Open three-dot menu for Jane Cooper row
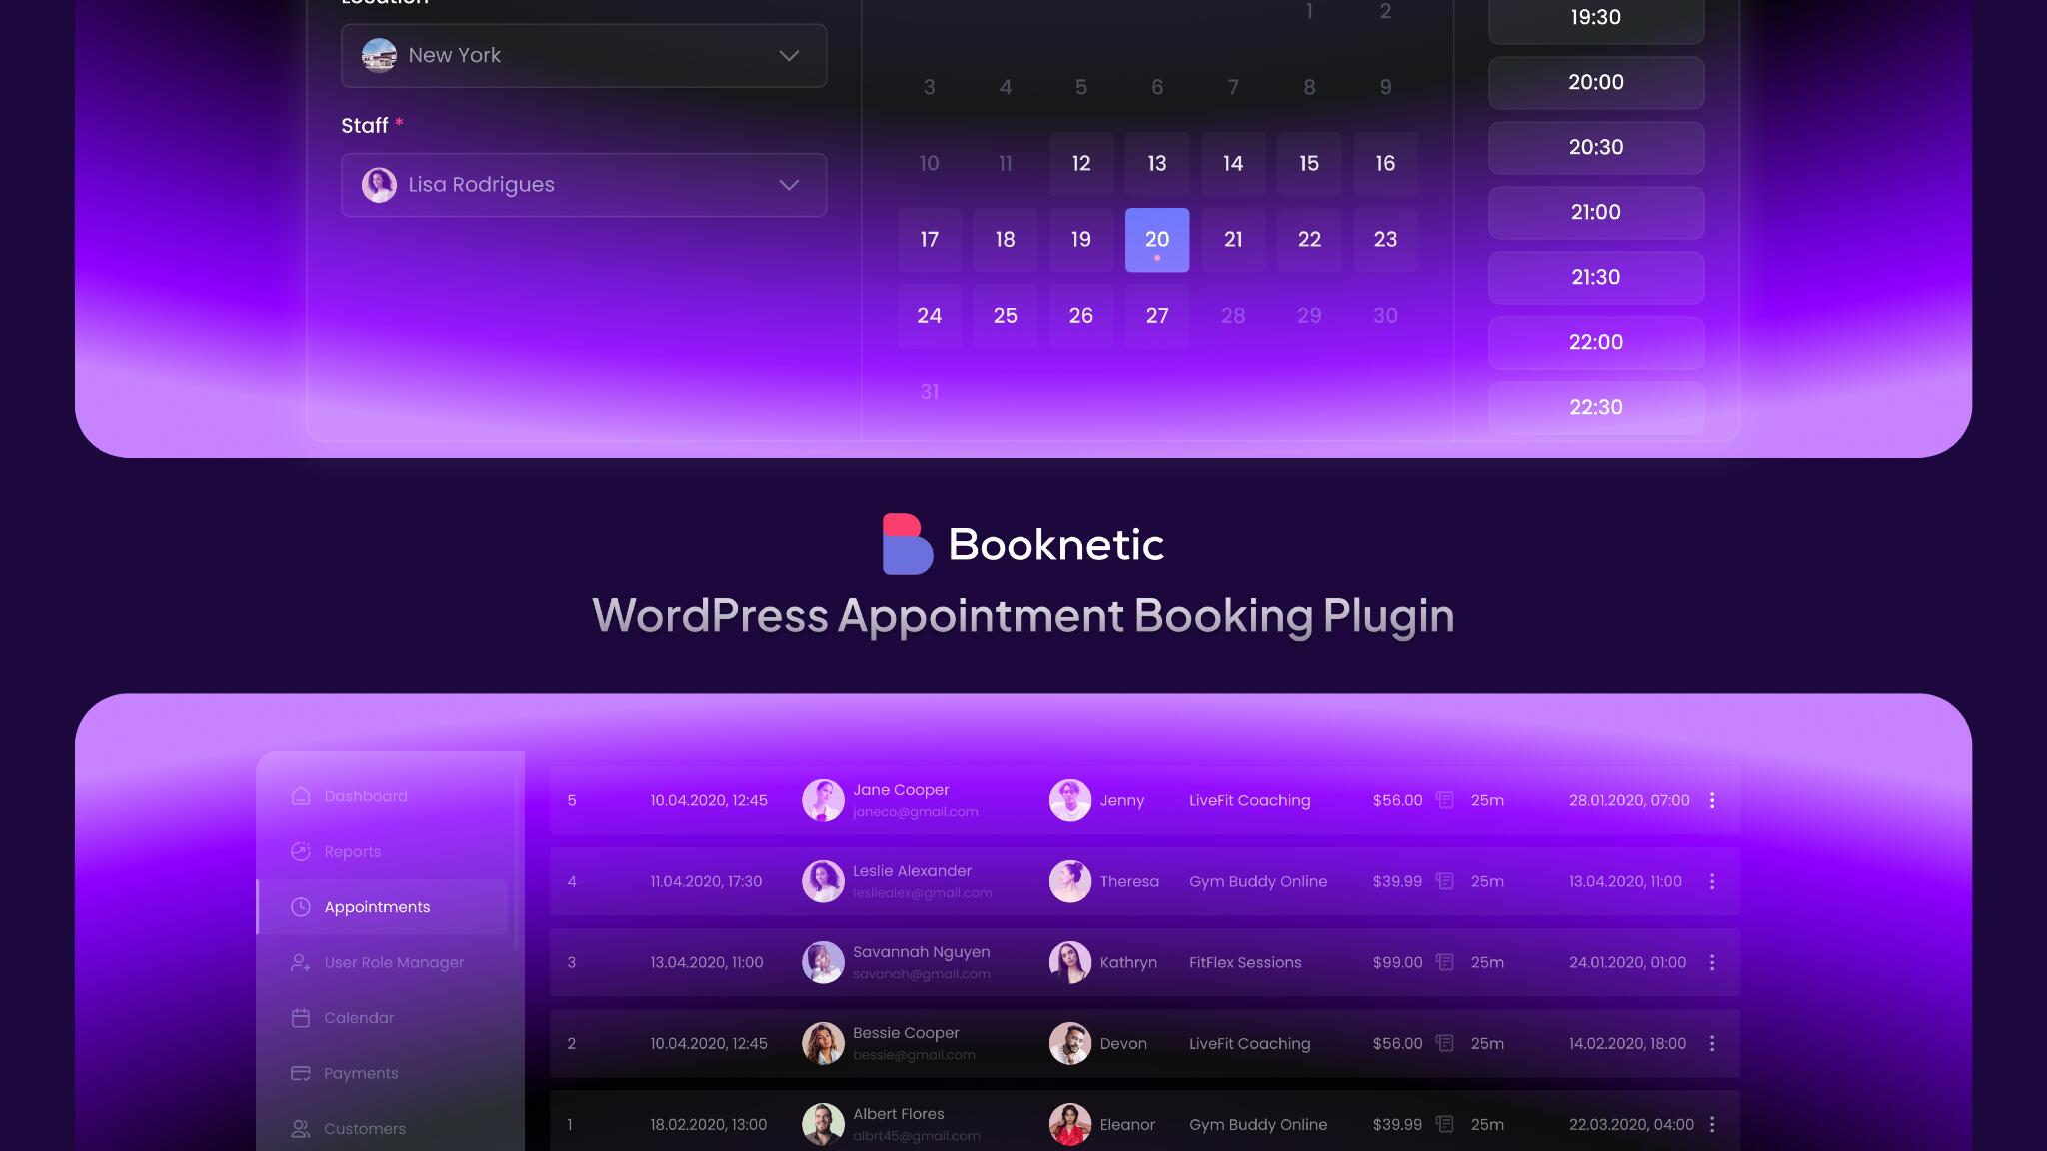 click(x=1712, y=800)
